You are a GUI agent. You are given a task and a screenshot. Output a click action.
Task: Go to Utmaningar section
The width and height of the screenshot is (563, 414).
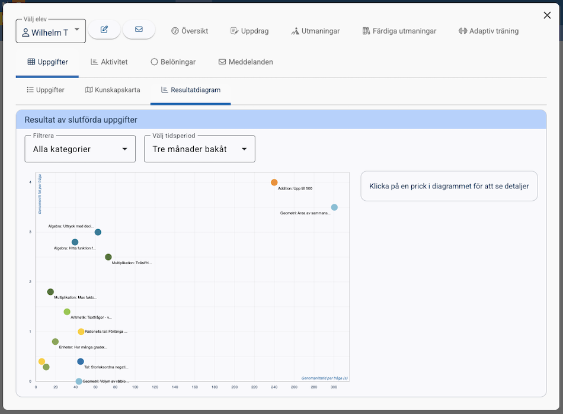click(315, 31)
